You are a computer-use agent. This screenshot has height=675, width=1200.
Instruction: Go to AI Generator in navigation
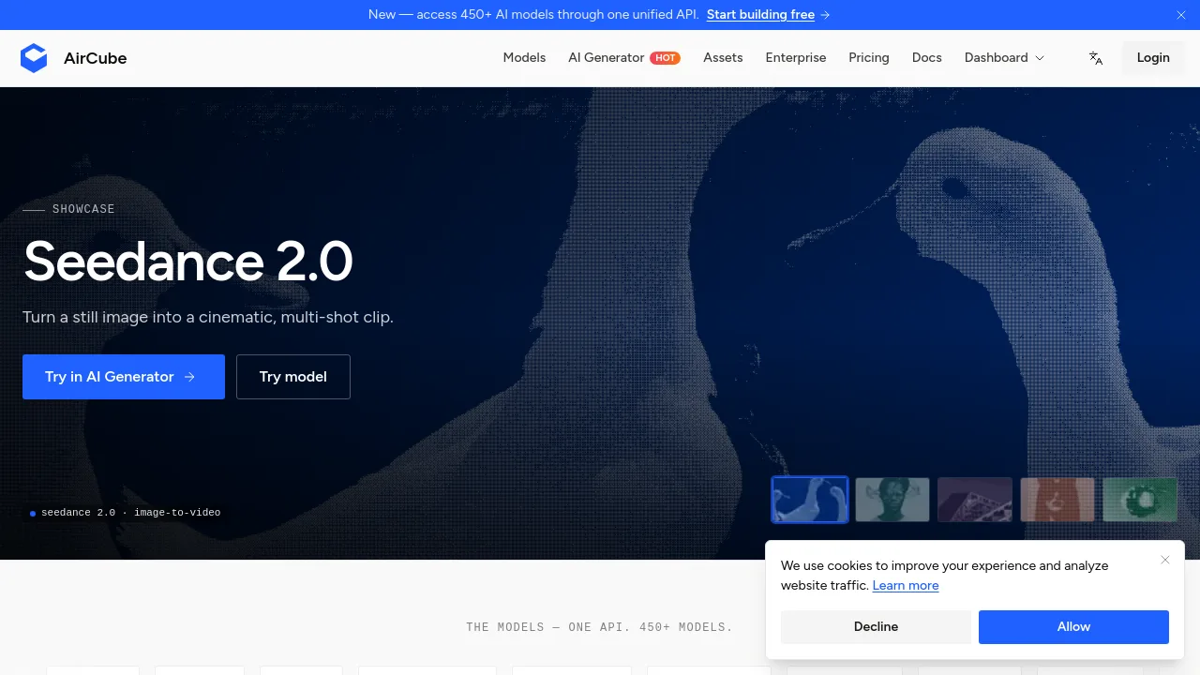(606, 58)
